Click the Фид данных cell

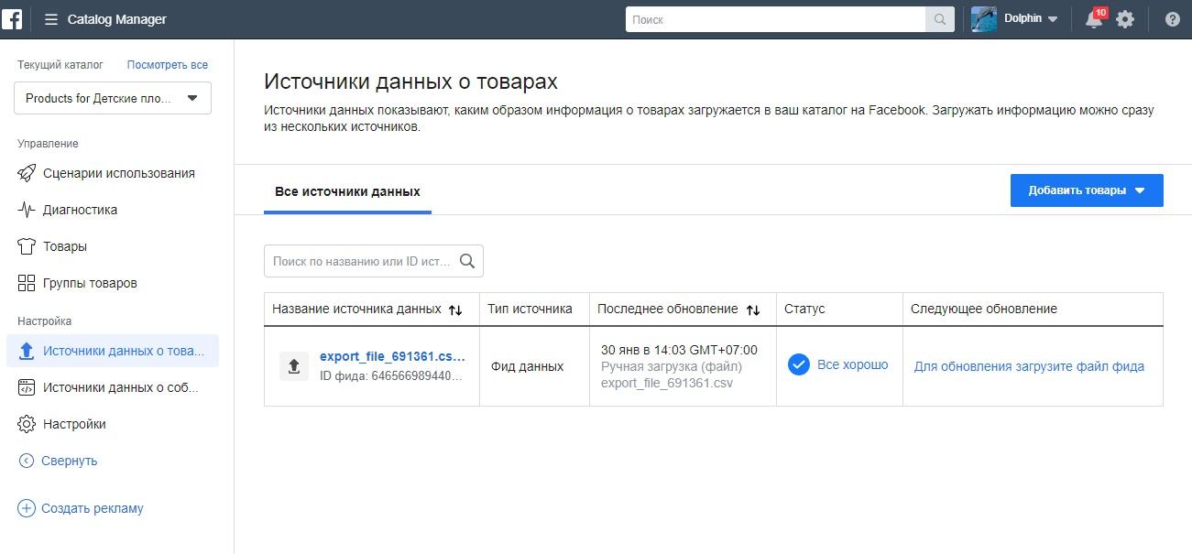tap(527, 366)
